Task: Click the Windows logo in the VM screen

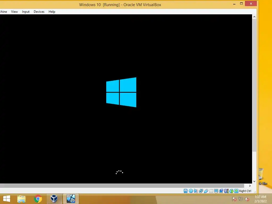Action: pyautogui.click(x=121, y=92)
